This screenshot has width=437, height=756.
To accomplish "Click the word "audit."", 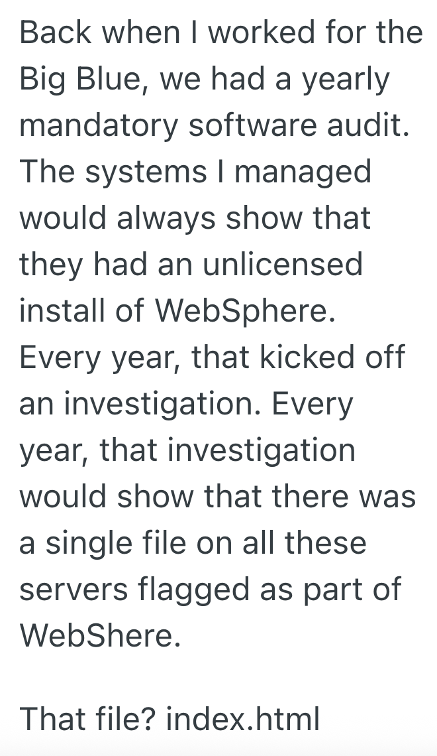I will pyautogui.click(x=372, y=125).
